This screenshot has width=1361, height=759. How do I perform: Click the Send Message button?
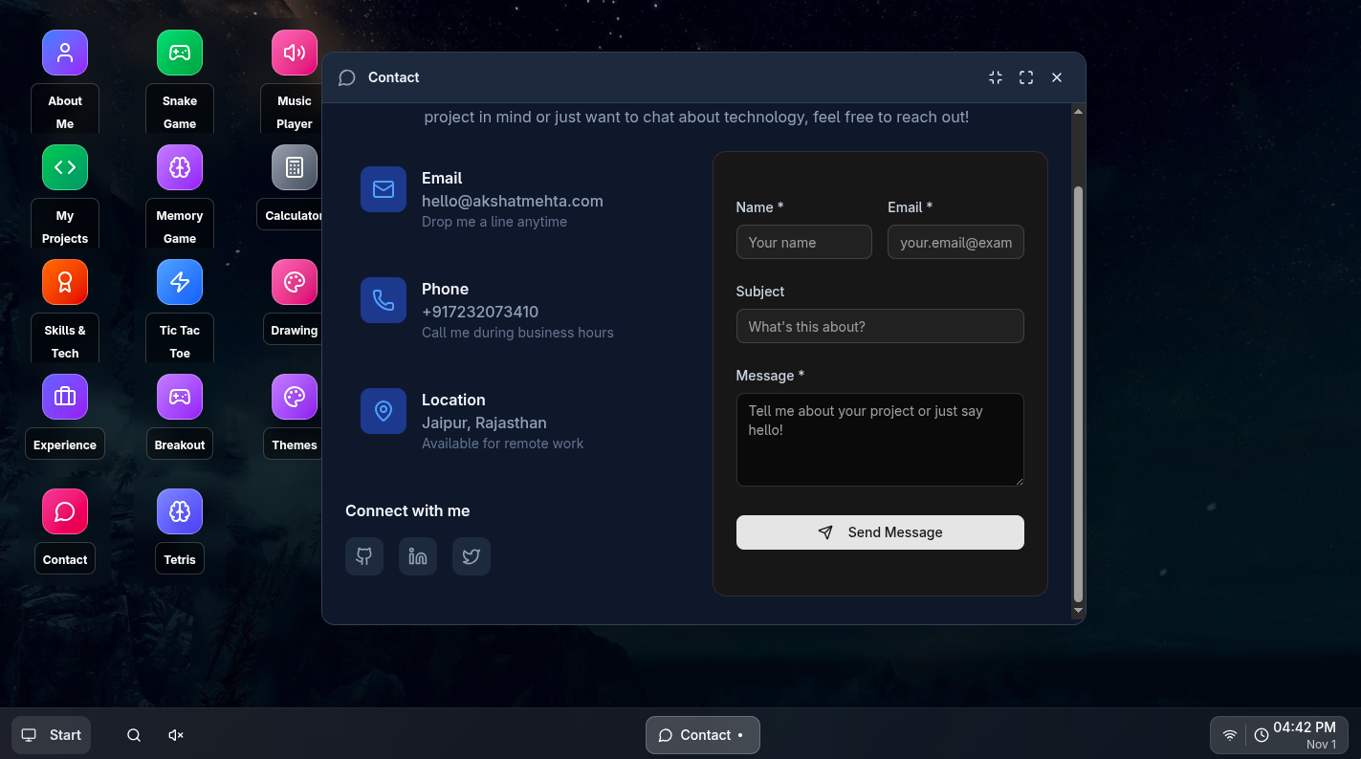coord(880,532)
